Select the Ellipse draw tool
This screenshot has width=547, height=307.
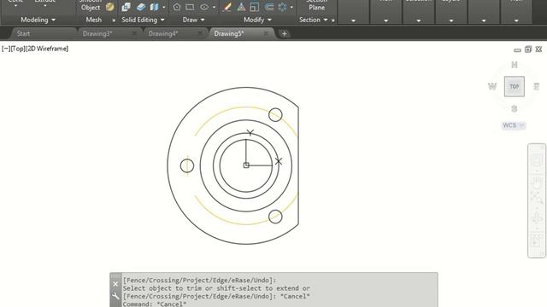204,7
